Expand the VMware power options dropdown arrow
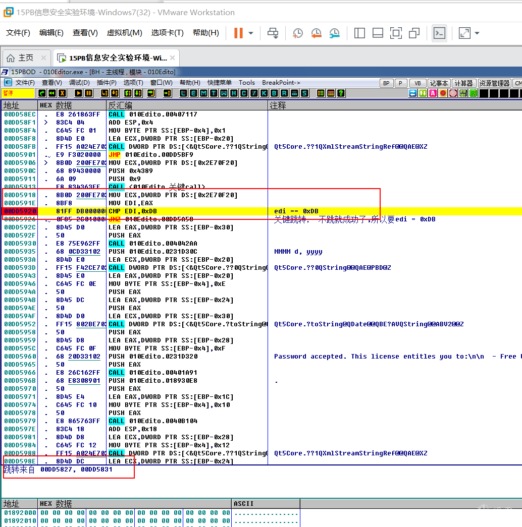This screenshot has height=527, width=522. tap(251, 33)
